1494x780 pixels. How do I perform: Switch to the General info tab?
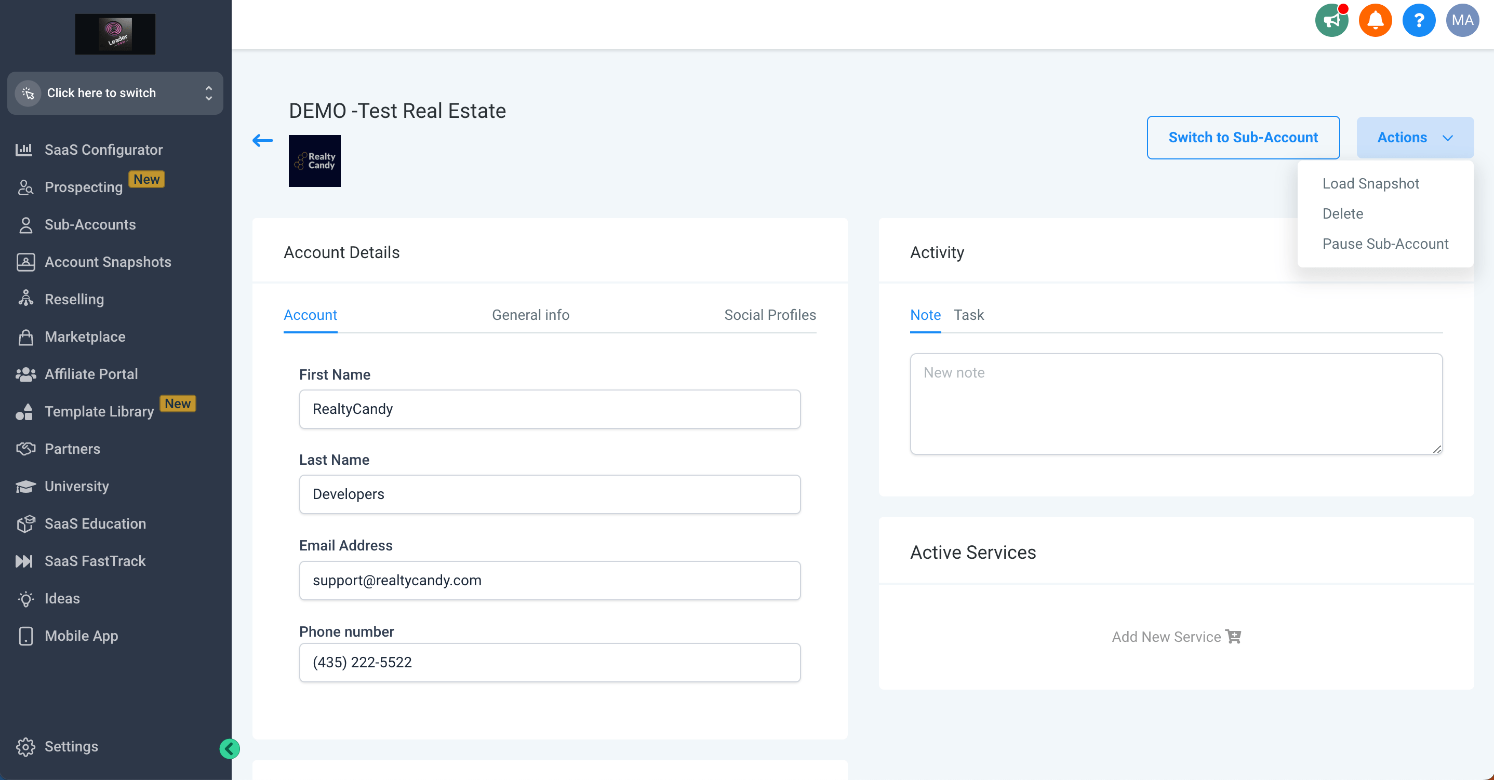coord(530,315)
